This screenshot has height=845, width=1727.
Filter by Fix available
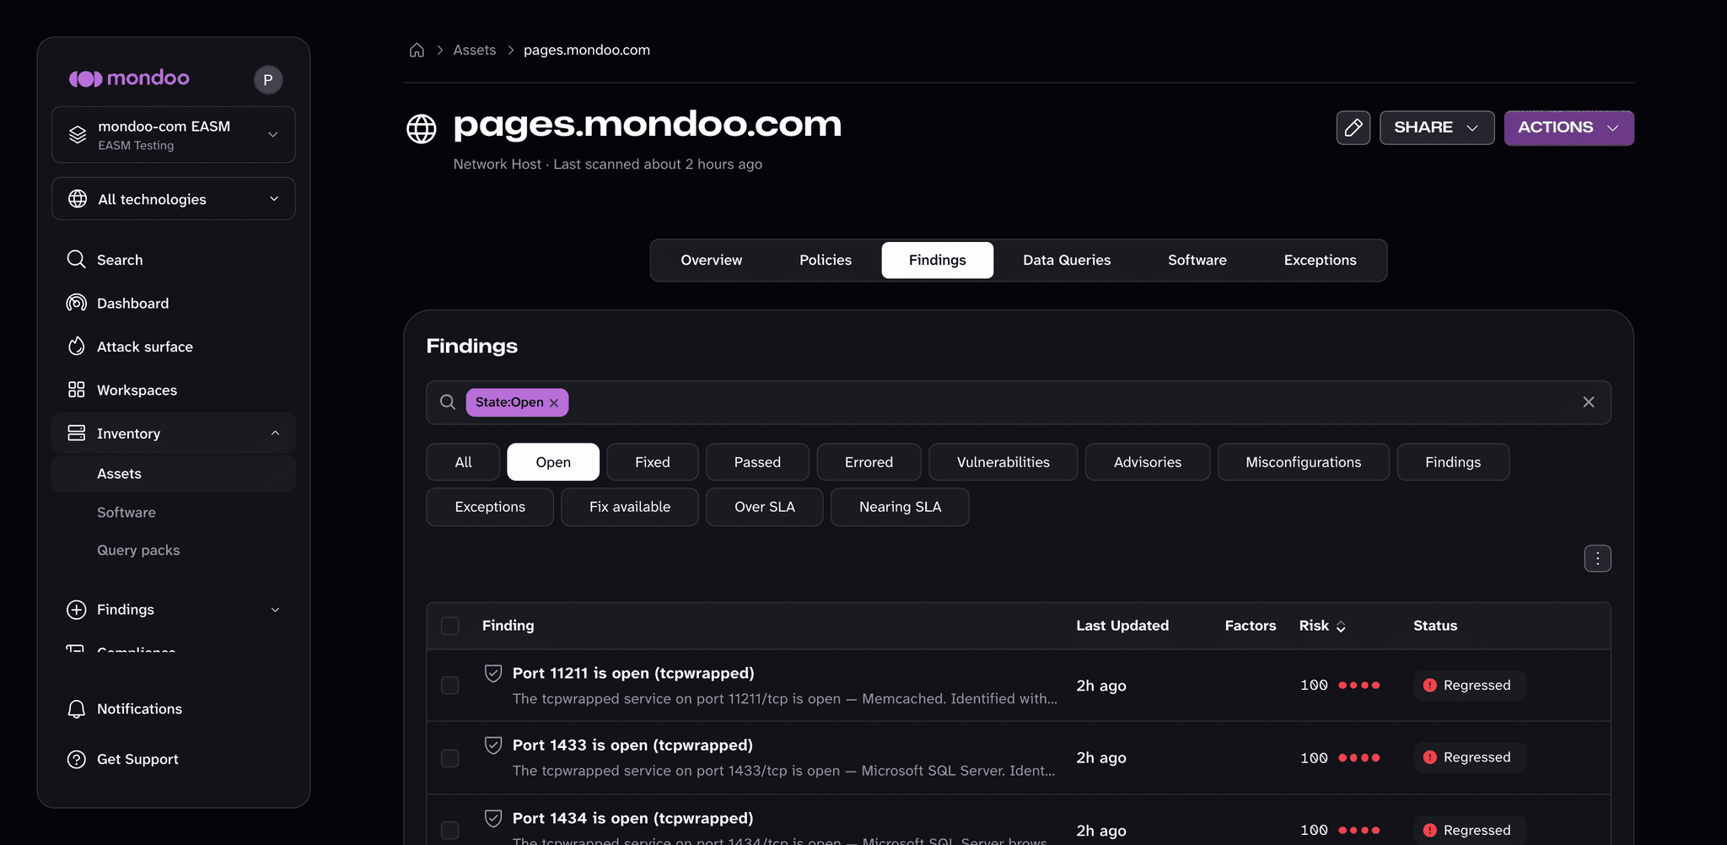(x=630, y=507)
